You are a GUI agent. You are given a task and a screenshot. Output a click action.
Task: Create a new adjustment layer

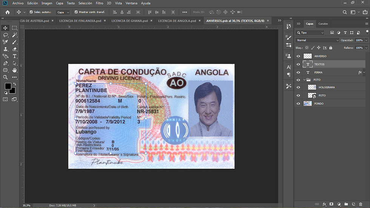339,204
